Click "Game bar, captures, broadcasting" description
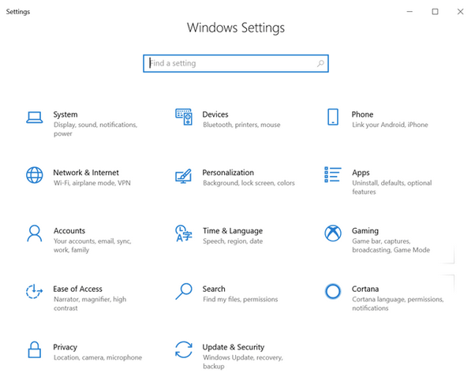 (x=391, y=245)
